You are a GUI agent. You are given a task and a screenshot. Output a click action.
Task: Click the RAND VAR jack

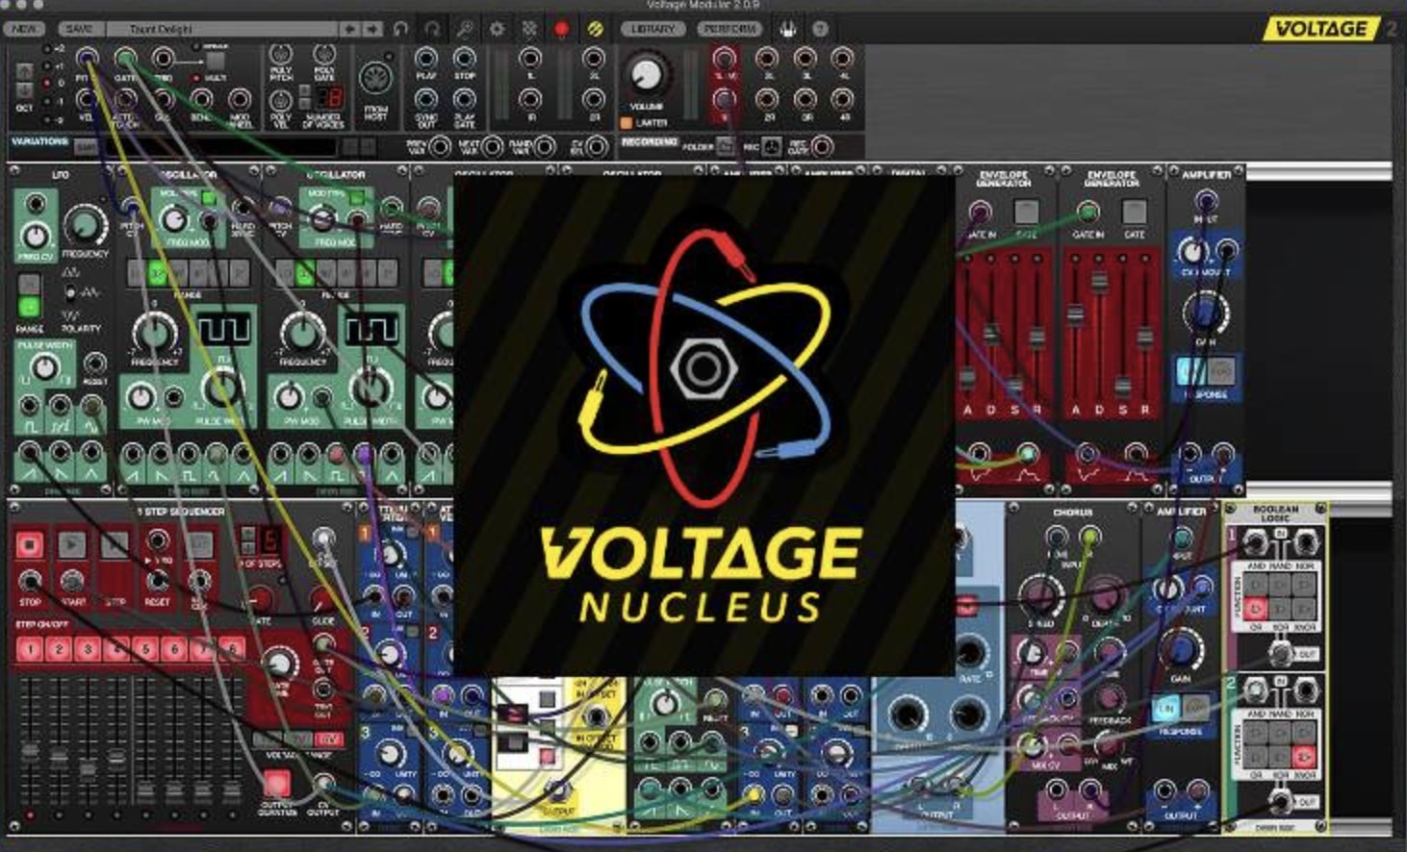545,146
